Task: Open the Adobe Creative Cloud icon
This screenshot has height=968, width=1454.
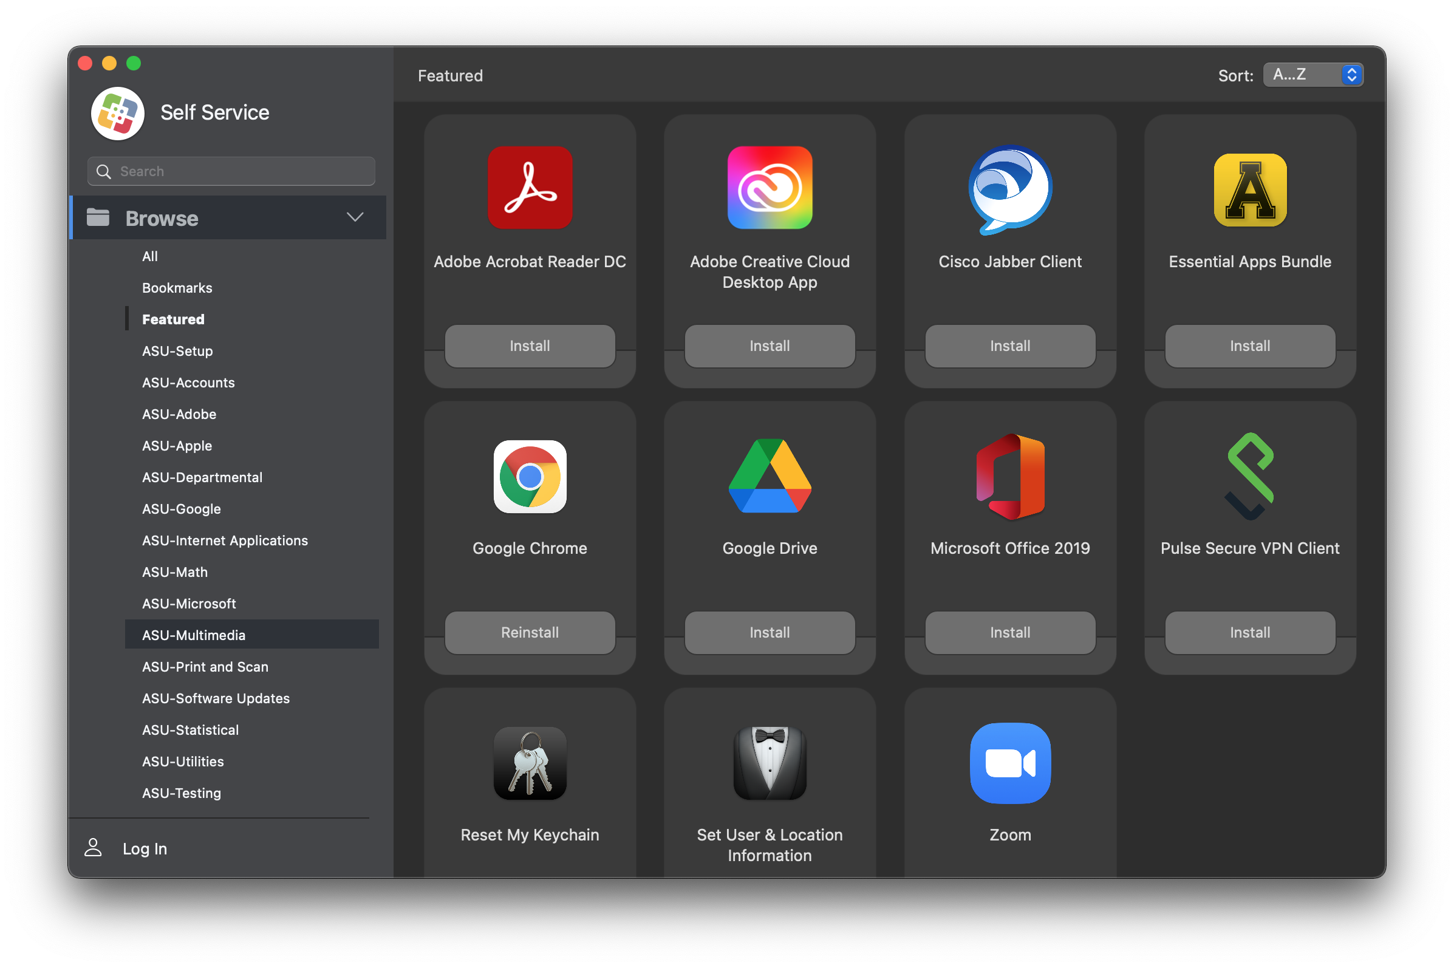Action: (x=770, y=188)
